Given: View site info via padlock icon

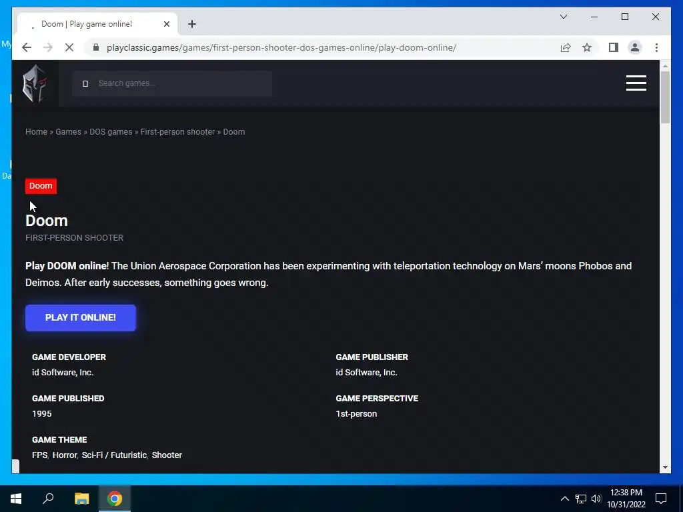Looking at the screenshot, I should [96, 47].
